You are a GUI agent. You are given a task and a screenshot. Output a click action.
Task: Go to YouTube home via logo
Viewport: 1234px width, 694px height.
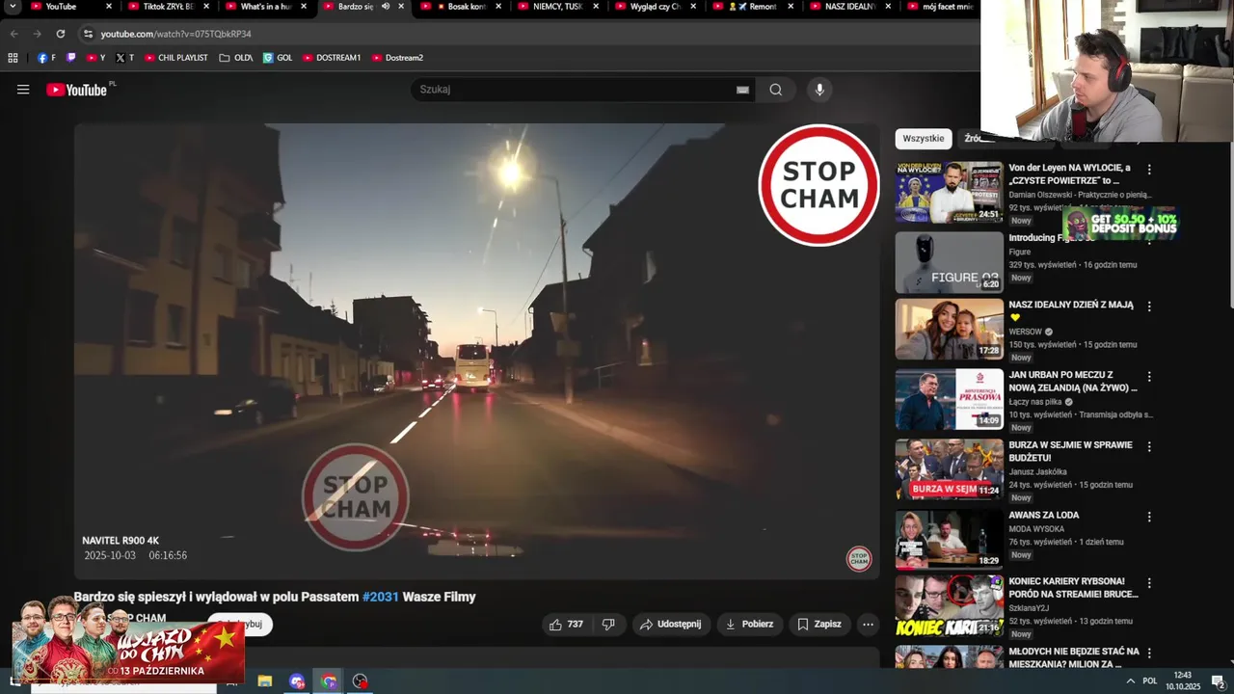77,90
